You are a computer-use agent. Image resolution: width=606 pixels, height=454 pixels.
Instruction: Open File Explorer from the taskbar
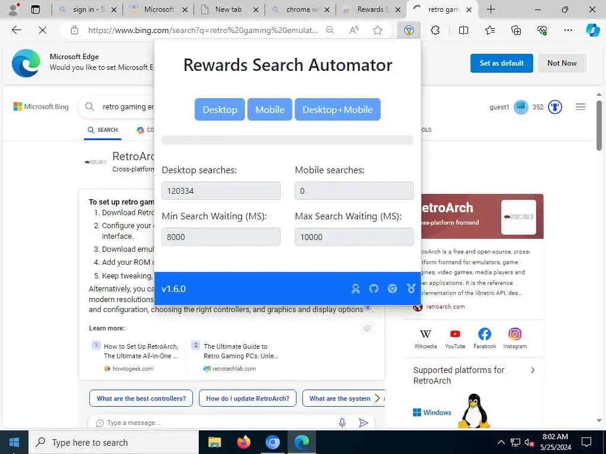tap(214, 442)
